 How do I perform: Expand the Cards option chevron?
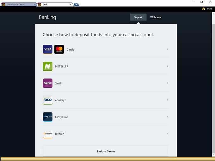point(167,49)
